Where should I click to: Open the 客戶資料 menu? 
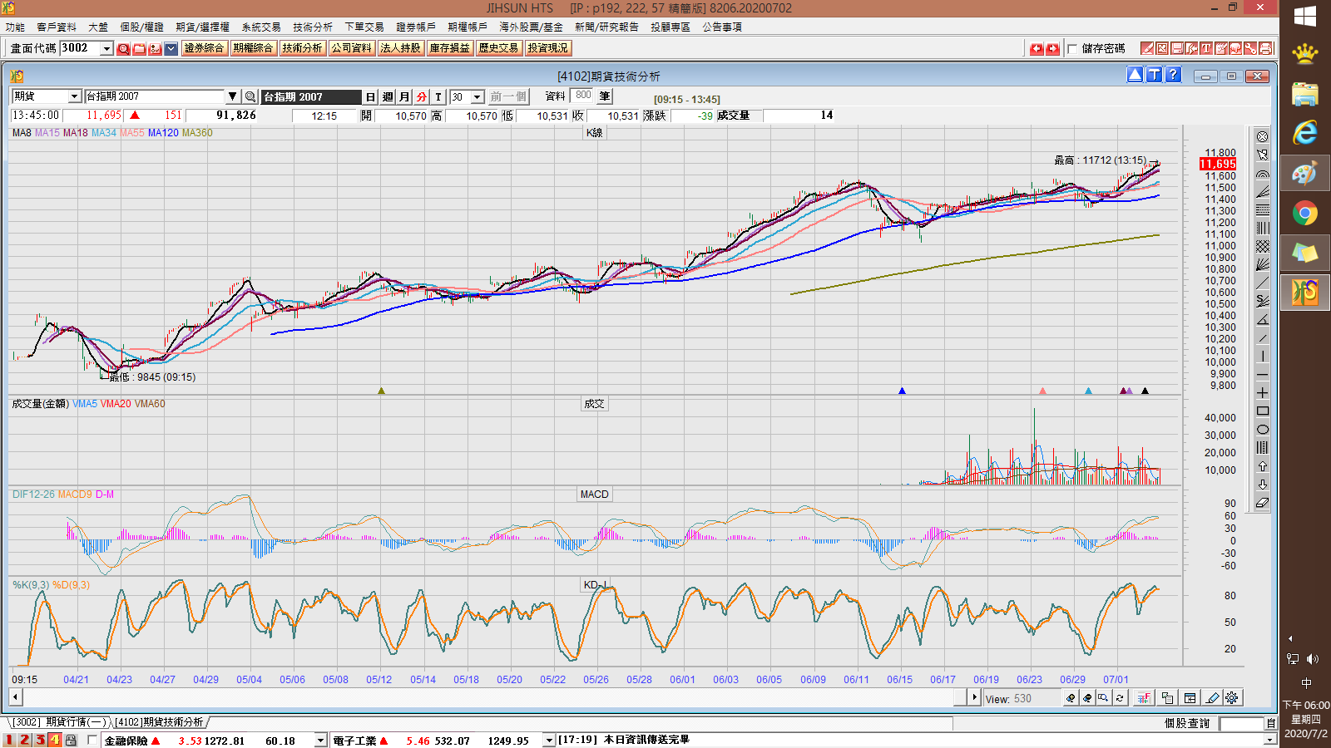tap(57, 27)
